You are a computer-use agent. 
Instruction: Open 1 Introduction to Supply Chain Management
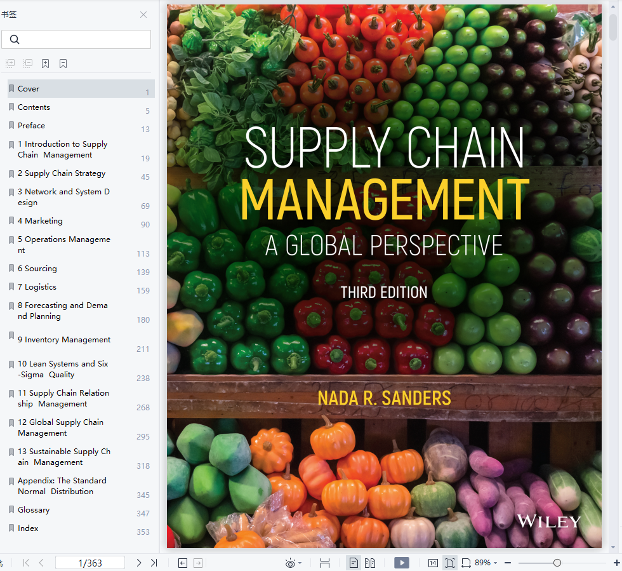coord(81,149)
